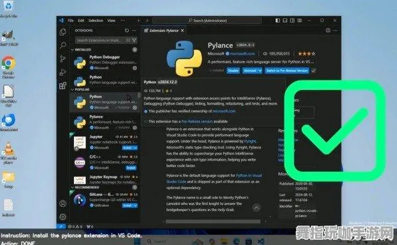The height and width of the screenshot is (245, 397).
Task: Open the View menu
Action: [x=111, y=21]
